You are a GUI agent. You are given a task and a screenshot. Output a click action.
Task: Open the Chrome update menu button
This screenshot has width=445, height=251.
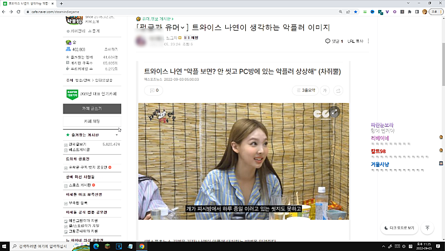click(x=436, y=12)
